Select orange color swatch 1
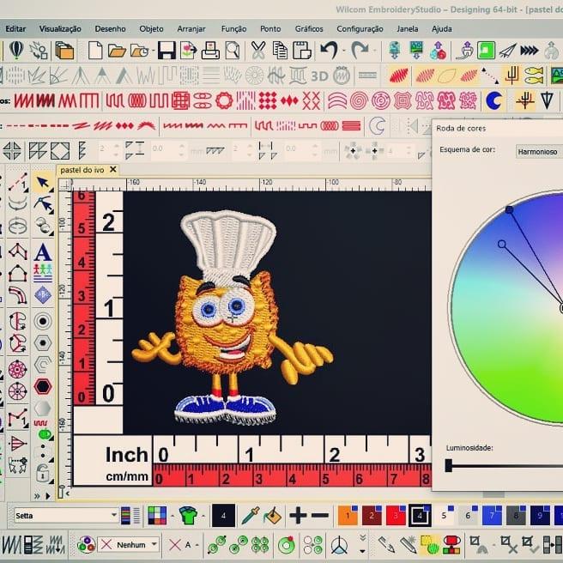This screenshot has height=563, width=563. (348, 516)
